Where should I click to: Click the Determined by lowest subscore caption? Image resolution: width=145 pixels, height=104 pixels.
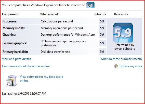(x=124, y=47)
